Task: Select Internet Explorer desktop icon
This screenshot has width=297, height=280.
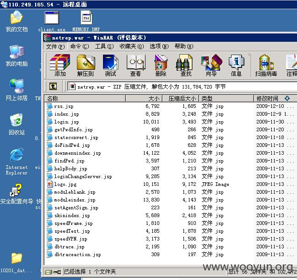Action: pos(16,162)
